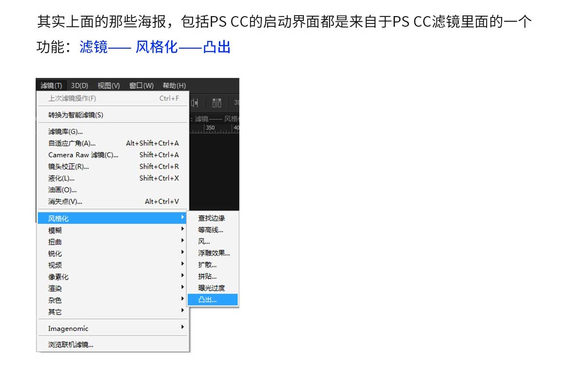Expand the 像素化 submenu

pyautogui.click(x=113, y=277)
